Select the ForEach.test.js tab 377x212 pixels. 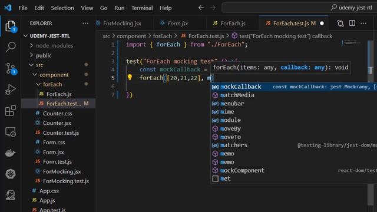pos(291,24)
